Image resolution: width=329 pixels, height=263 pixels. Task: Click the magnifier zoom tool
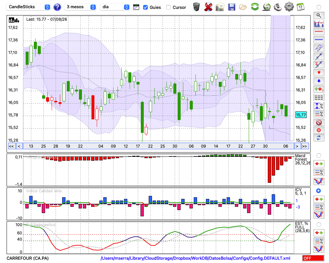pyautogui.click(x=319, y=15)
